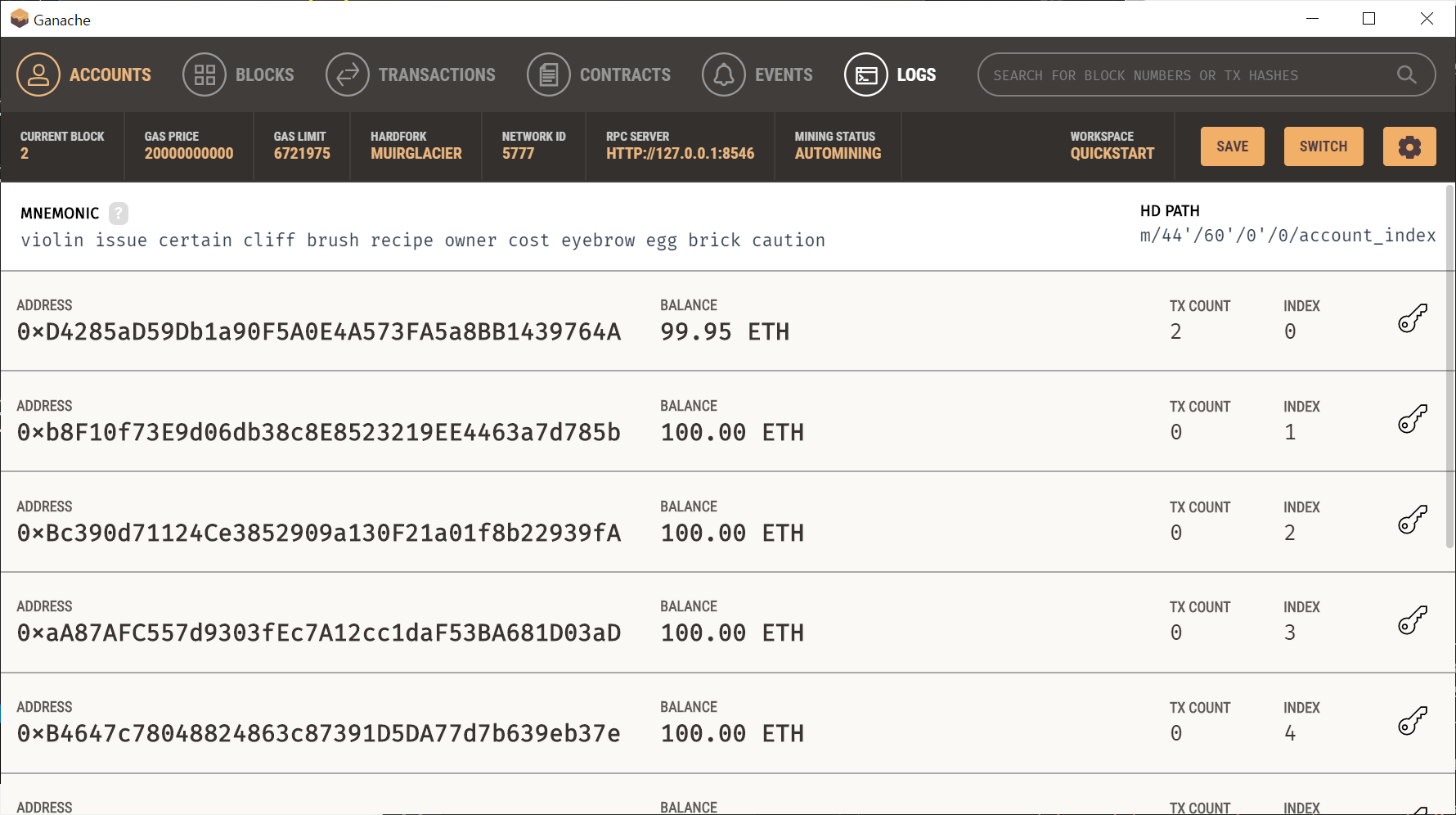Click the SWITCH workspace button
Viewport: 1456px width, 815px height.
coord(1323,146)
